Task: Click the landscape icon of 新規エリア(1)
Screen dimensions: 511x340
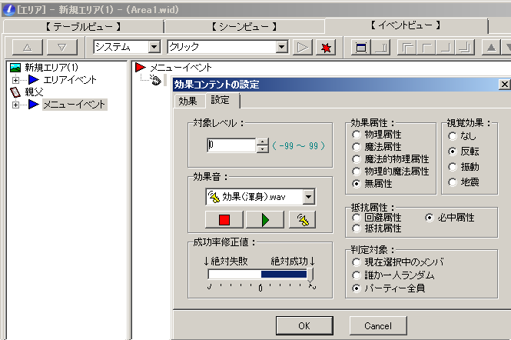Action: pyautogui.click(x=15, y=68)
